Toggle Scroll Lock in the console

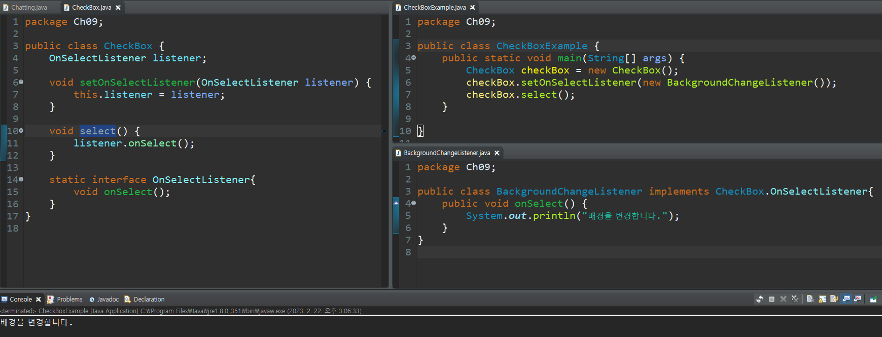tap(822, 299)
